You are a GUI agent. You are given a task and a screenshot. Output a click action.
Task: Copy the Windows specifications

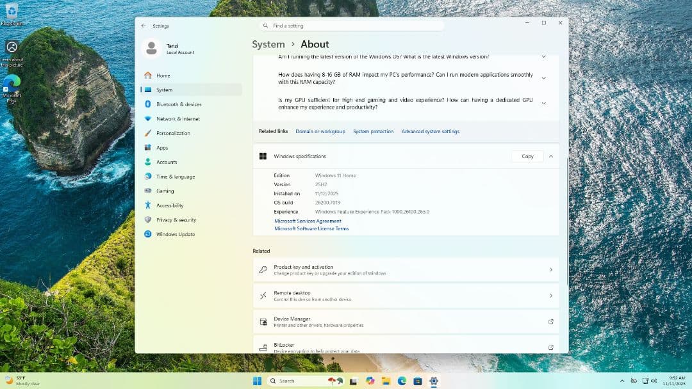pos(527,156)
